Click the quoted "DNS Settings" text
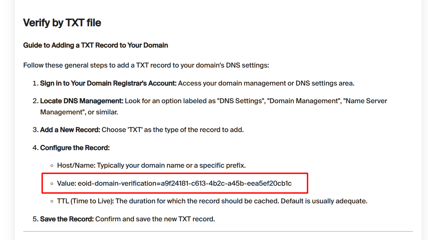 click(240, 101)
